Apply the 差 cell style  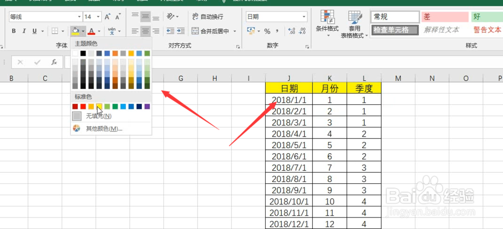click(x=445, y=17)
